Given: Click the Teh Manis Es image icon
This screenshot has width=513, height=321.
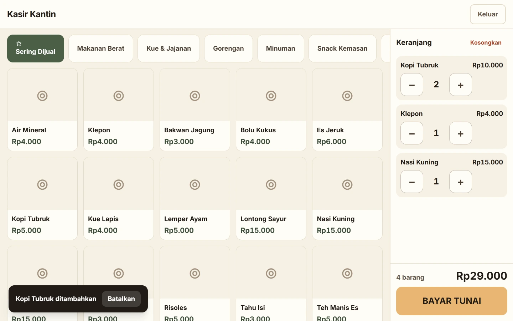Looking at the screenshot, I should [347, 273].
